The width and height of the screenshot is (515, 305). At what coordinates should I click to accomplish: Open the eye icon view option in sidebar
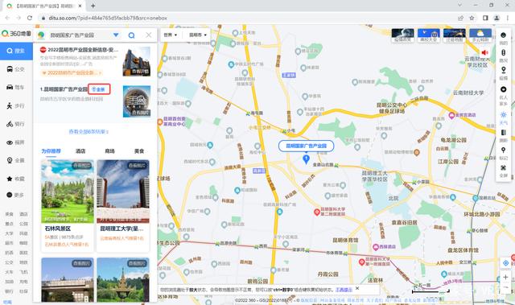[x=16, y=142]
